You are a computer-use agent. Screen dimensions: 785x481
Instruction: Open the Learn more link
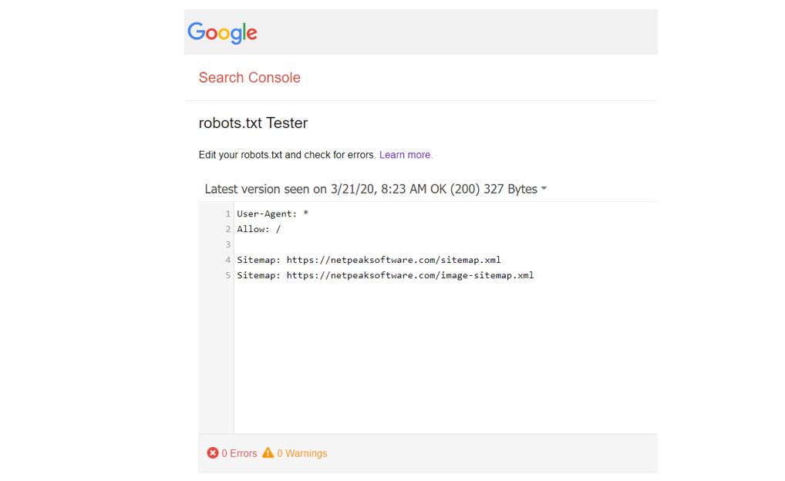coord(406,155)
